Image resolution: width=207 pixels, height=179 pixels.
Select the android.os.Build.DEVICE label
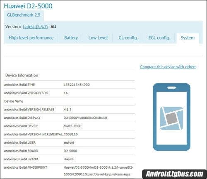(21, 126)
